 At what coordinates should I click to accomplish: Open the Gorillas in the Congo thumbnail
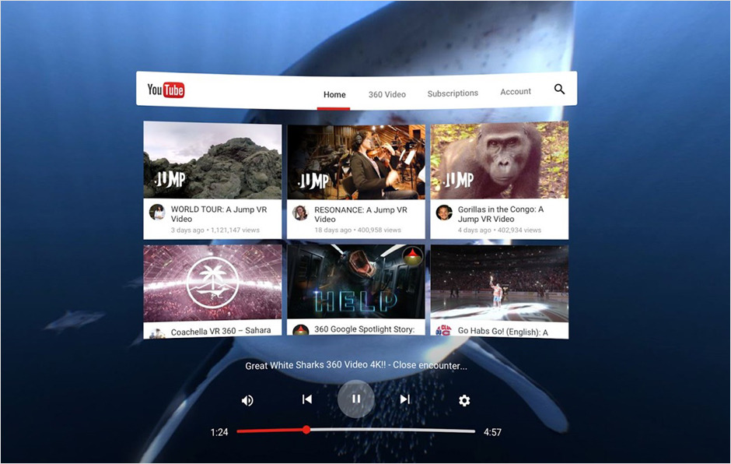(499, 160)
